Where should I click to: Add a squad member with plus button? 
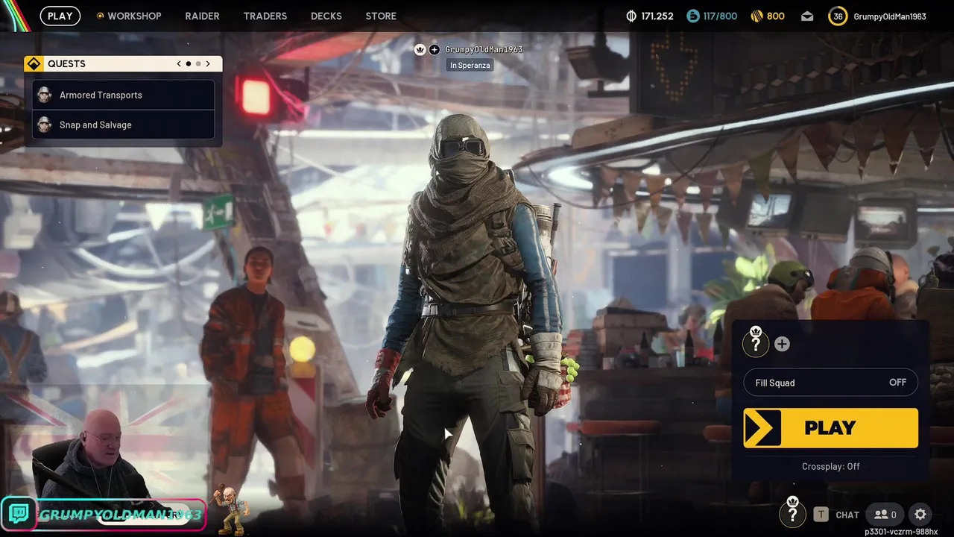pyautogui.click(x=782, y=344)
